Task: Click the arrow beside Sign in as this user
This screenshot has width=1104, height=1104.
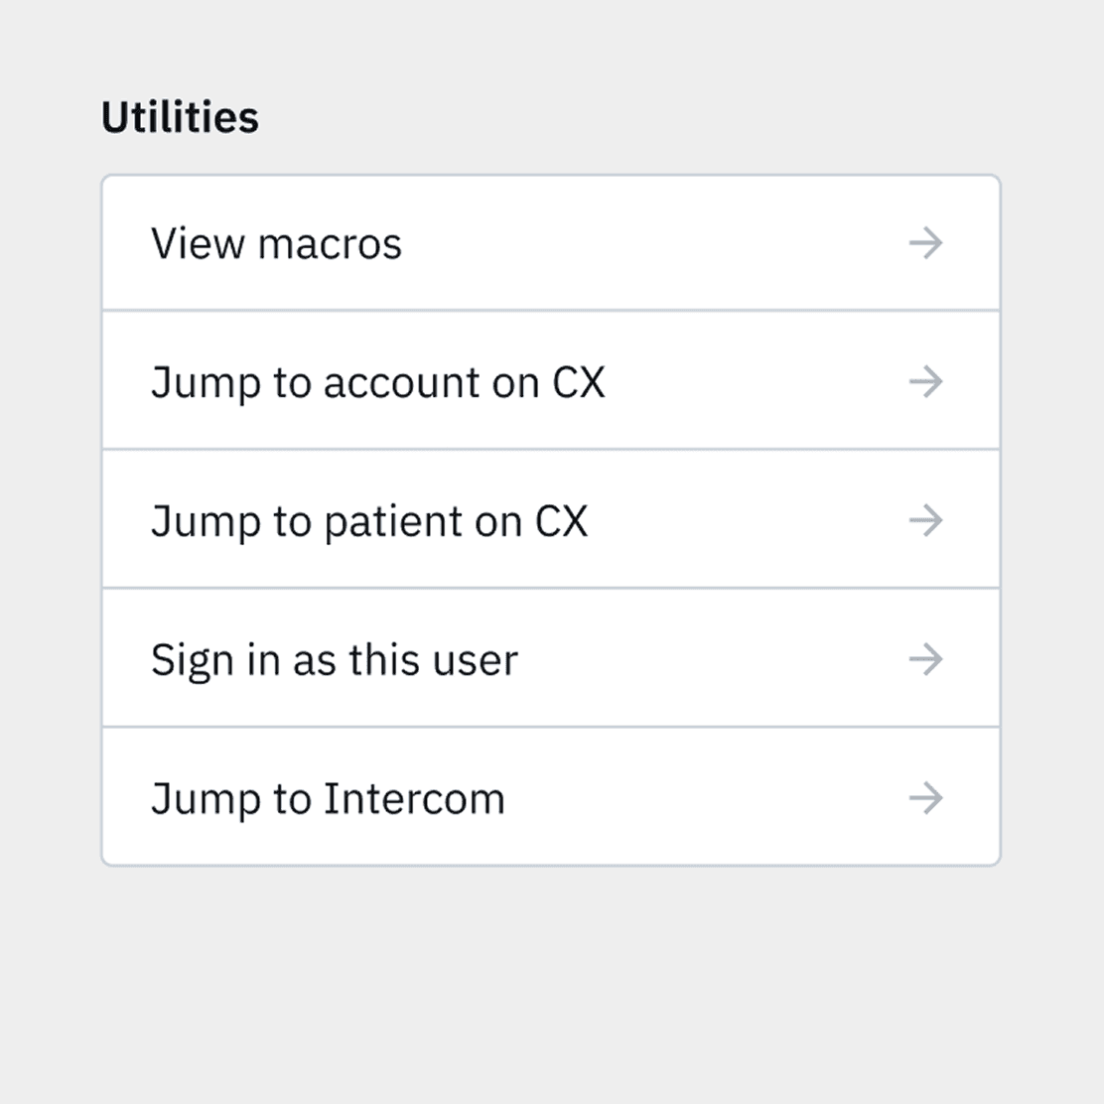Action: [x=926, y=659]
